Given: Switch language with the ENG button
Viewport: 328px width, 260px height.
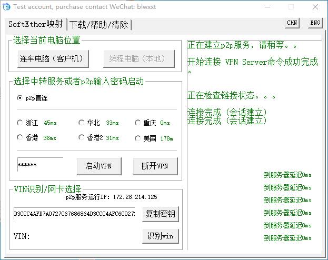Looking at the screenshot, I should pos(315,23).
